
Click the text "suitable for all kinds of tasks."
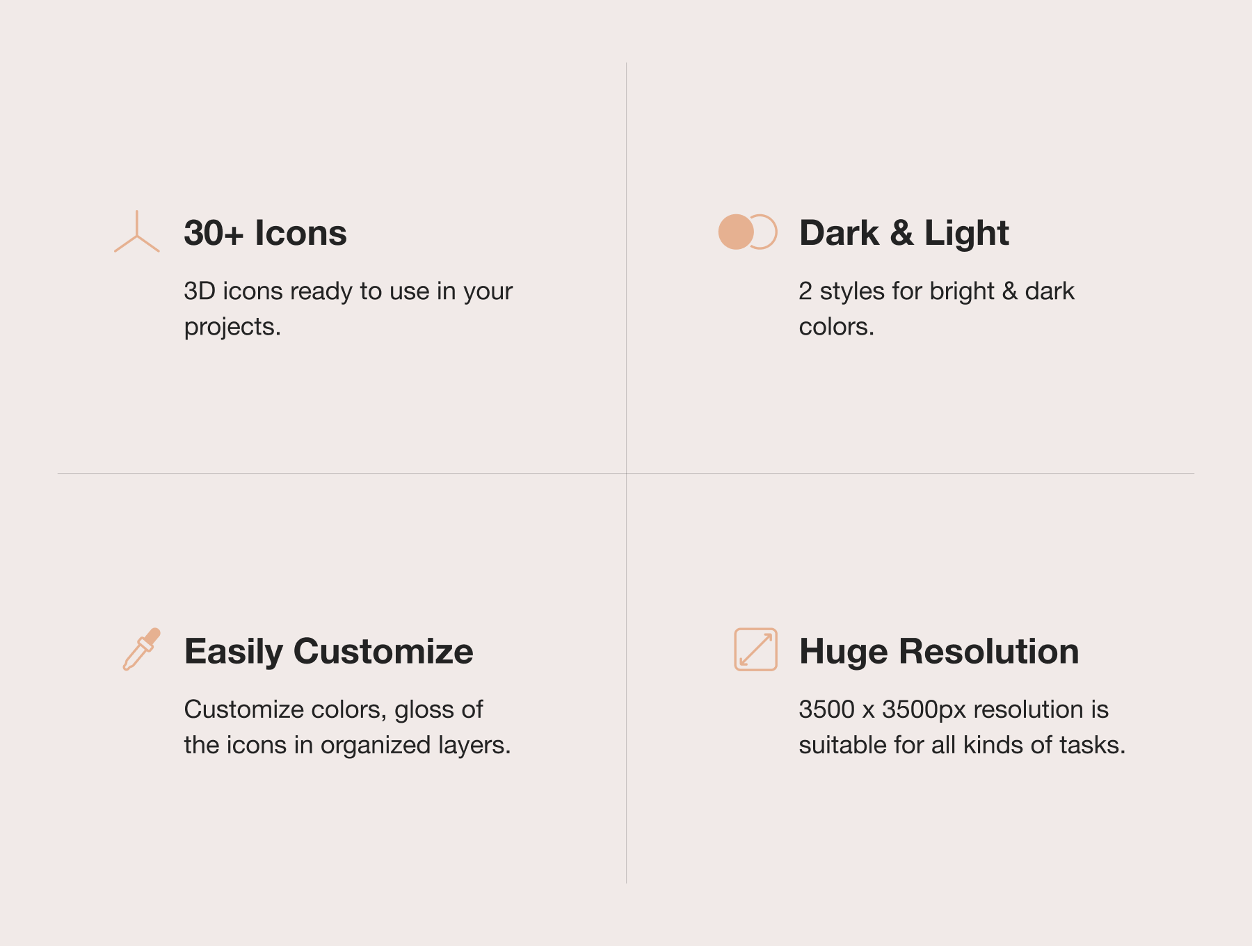961,745
